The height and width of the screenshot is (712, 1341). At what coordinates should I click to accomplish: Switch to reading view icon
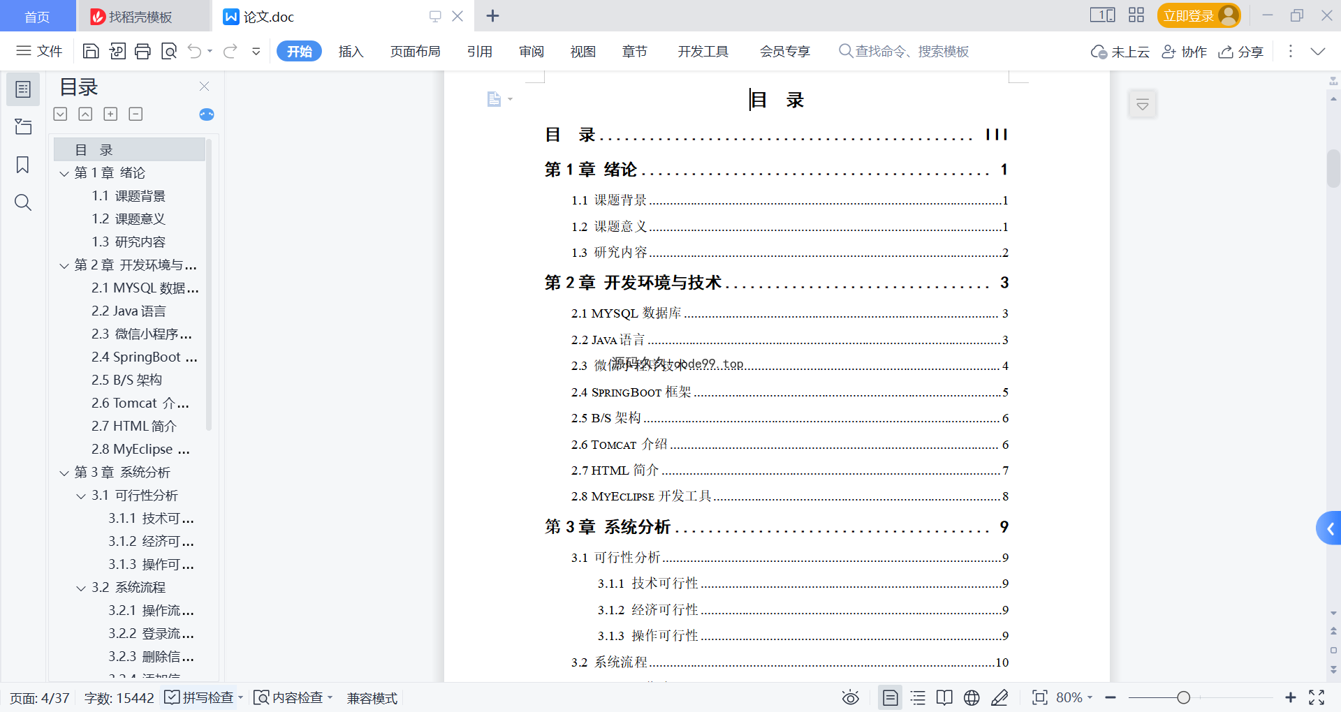point(944,698)
